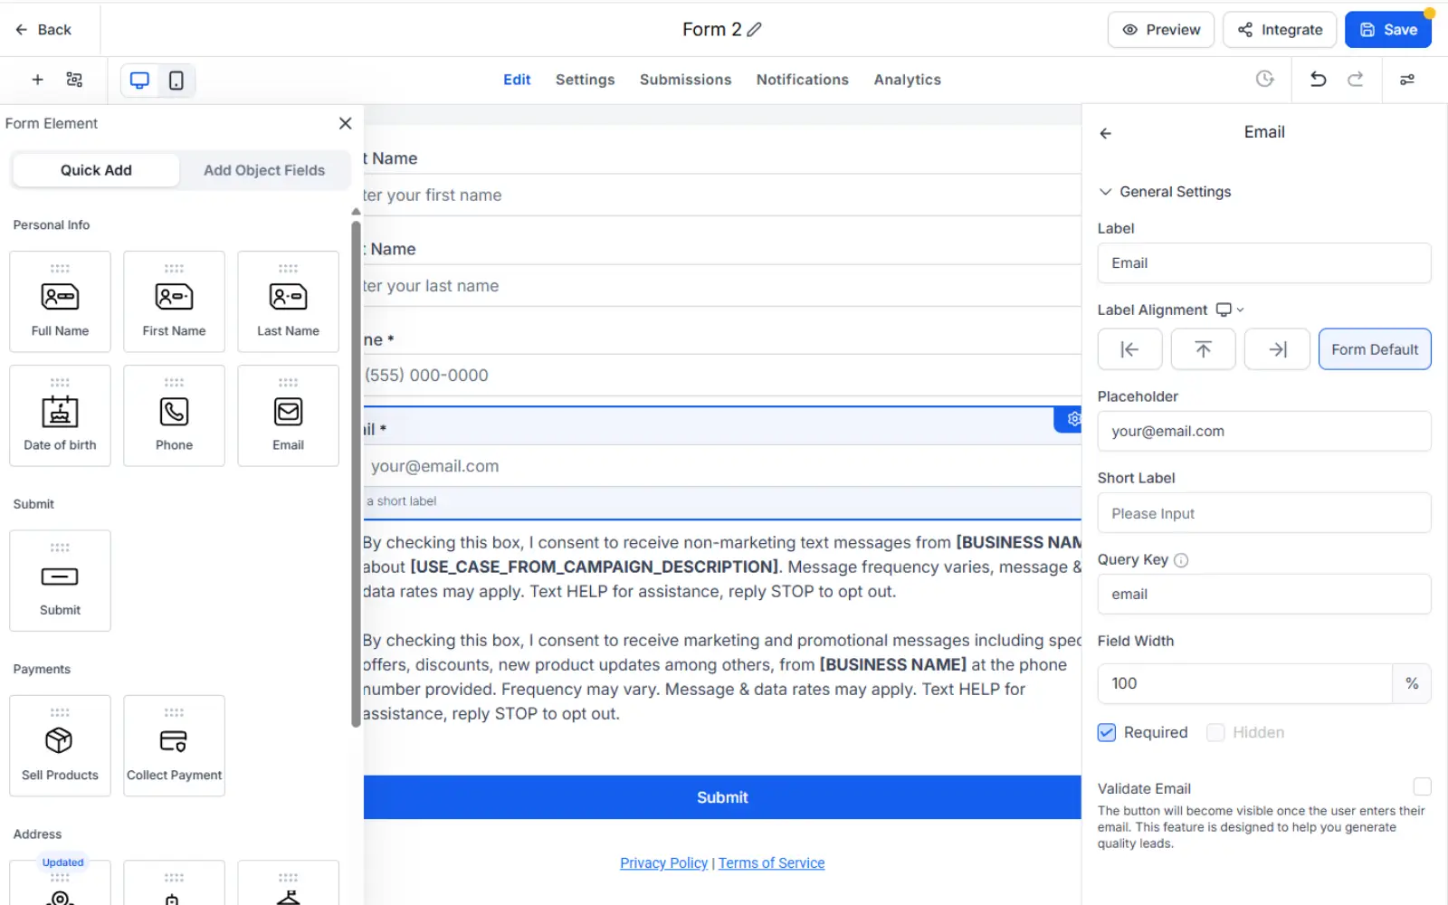Open the Analytics tab
Screen dimensions: 1448x905
coord(907,80)
